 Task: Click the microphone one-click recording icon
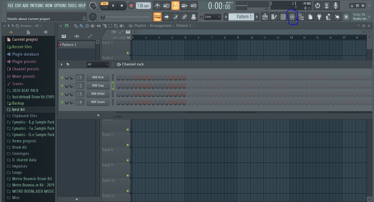point(335,5)
